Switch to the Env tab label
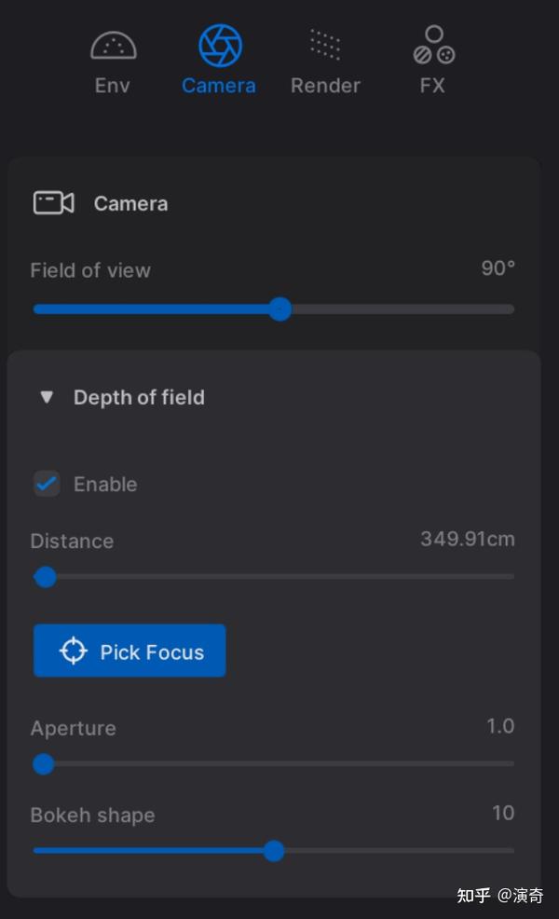This screenshot has width=559, height=919. 113,86
